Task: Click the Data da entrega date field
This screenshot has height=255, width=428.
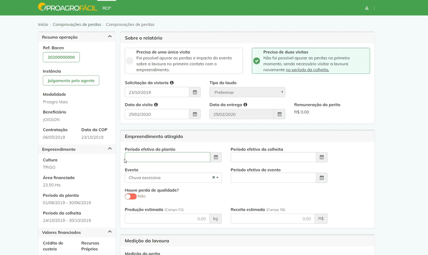Action: click(x=241, y=114)
